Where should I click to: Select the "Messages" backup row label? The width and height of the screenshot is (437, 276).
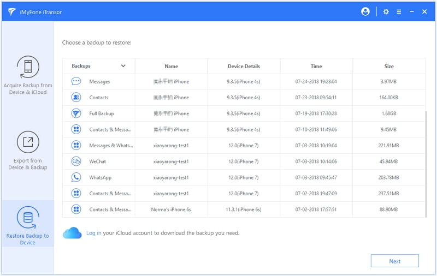tap(99, 81)
